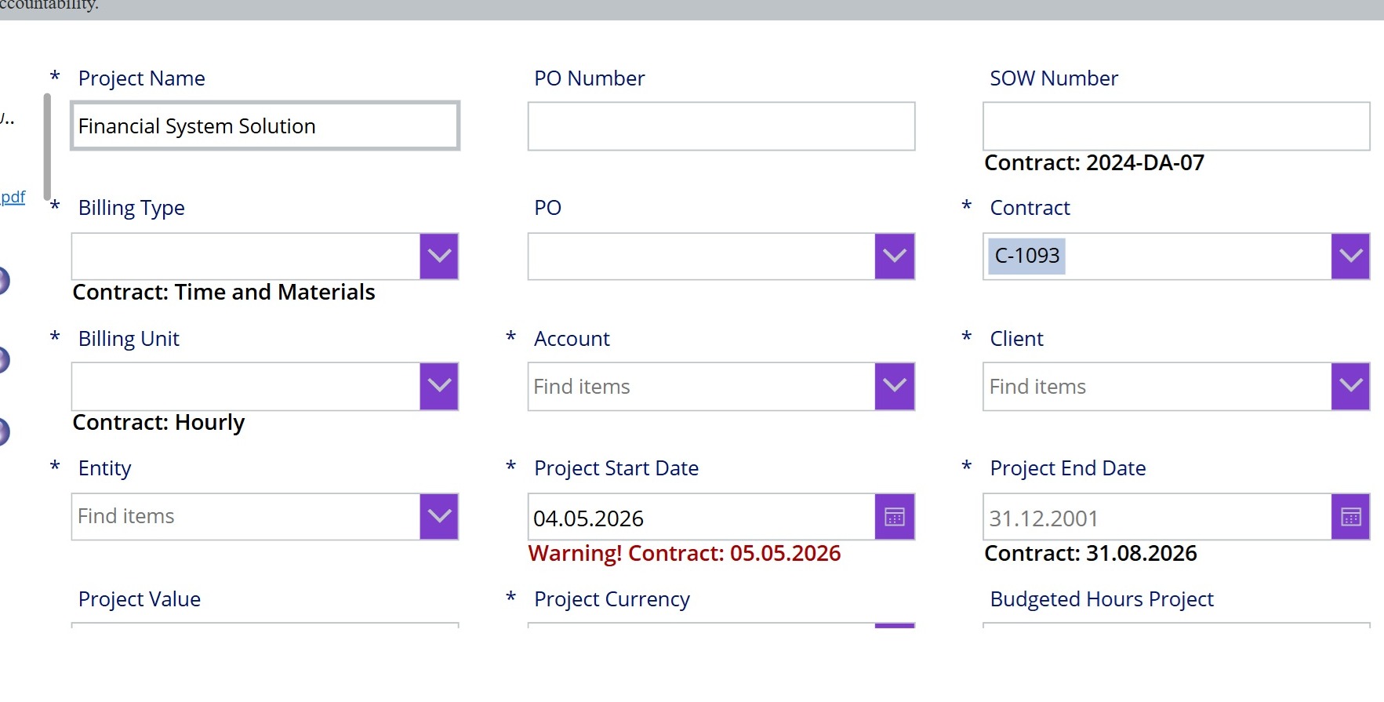The width and height of the screenshot is (1384, 702).
Task: Click the "Contract: Hourly" hint text
Action: (x=159, y=423)
